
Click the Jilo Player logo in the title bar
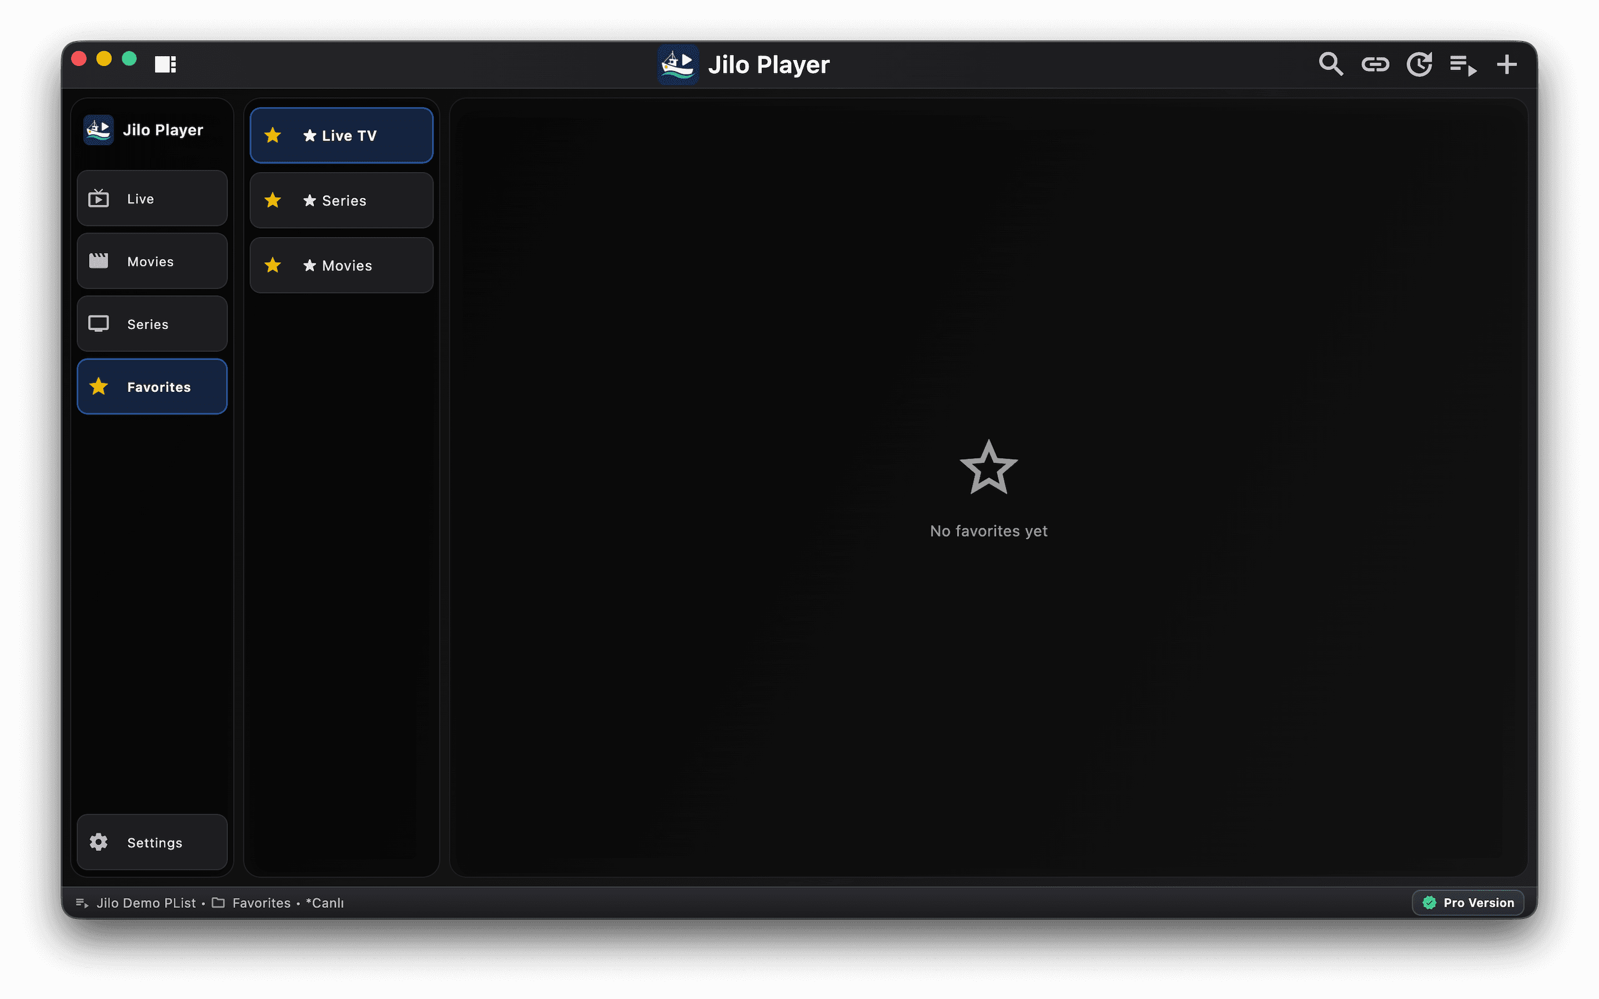678,64
